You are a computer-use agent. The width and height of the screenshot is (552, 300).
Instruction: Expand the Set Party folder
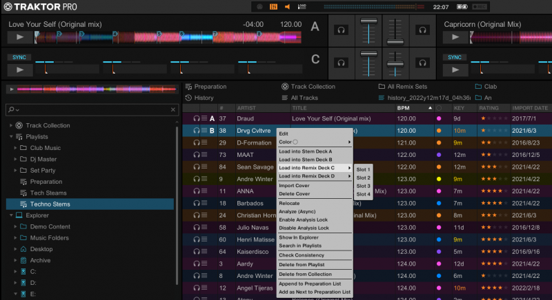point(15,170)
